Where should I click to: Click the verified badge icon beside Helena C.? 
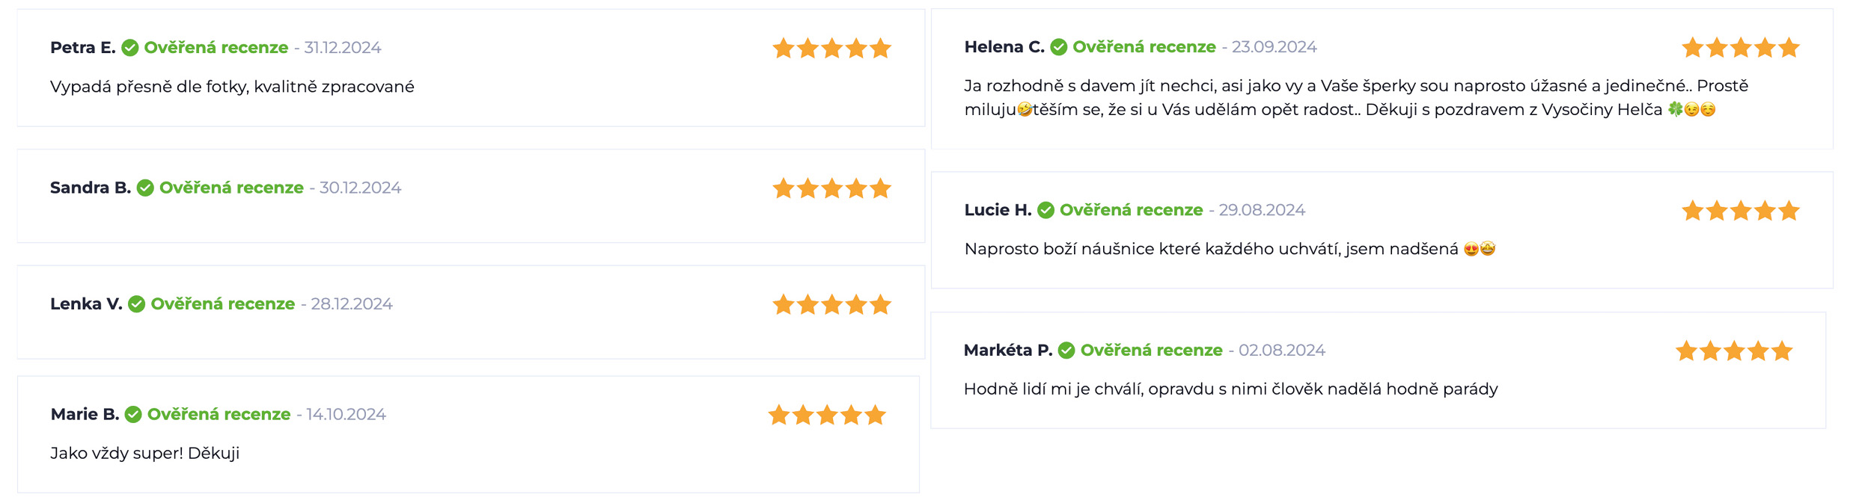pyautogui.click(x=1059, y=47)
